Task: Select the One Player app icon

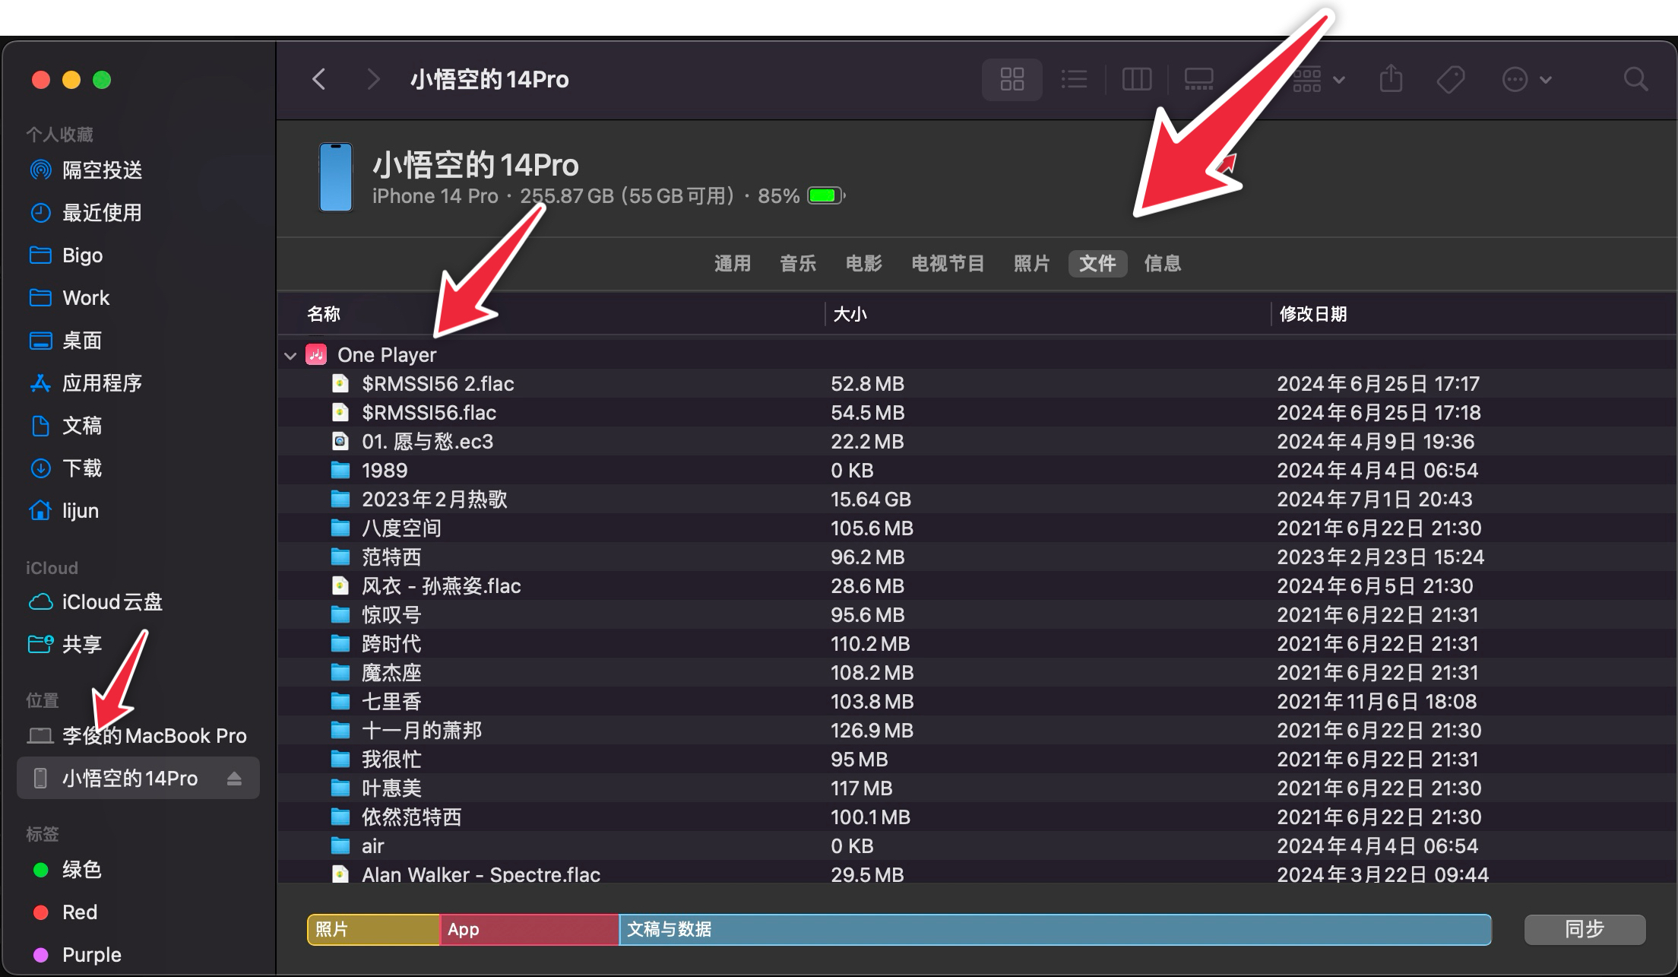Action: click(316, 354)
